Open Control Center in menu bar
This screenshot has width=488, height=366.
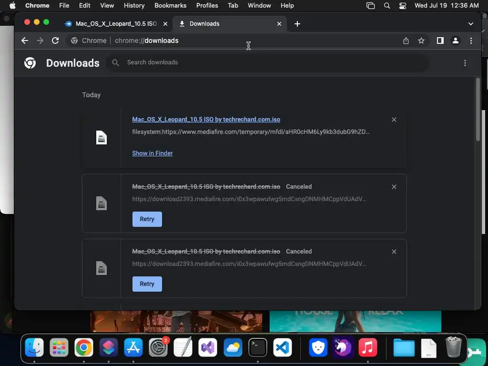point(402,6)
